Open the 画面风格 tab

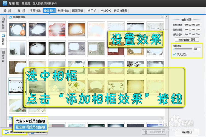(x=78, y=11)
